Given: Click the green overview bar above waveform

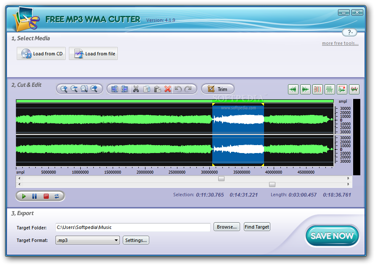Looking at the screenshot, I should (x=174, y=101).
